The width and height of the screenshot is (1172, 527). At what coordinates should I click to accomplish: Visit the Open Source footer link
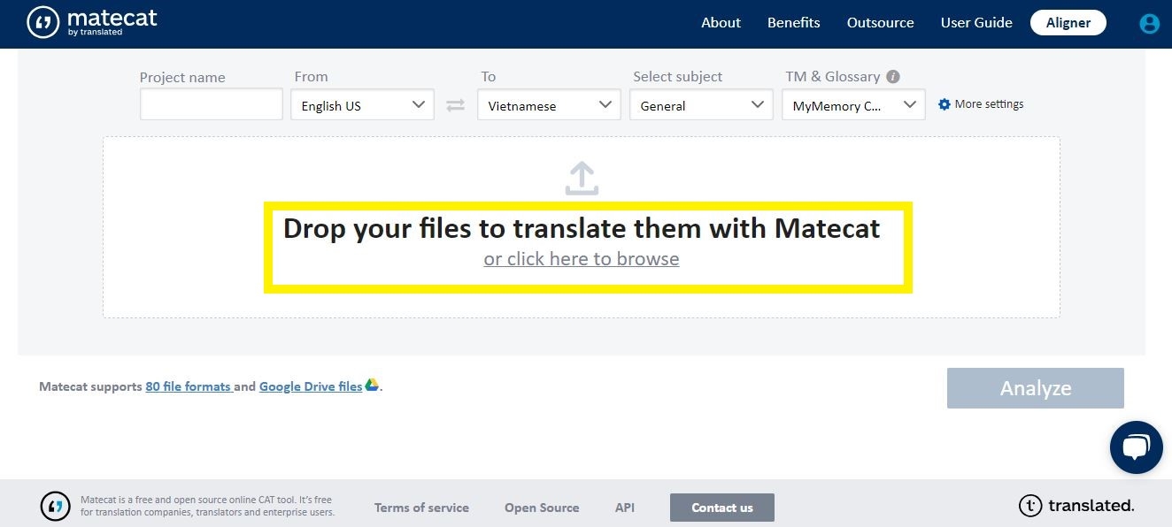[x=542, y=508]
